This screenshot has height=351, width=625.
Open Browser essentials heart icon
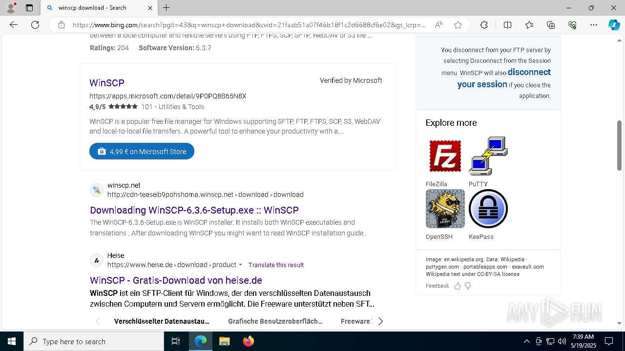[572, 25]
